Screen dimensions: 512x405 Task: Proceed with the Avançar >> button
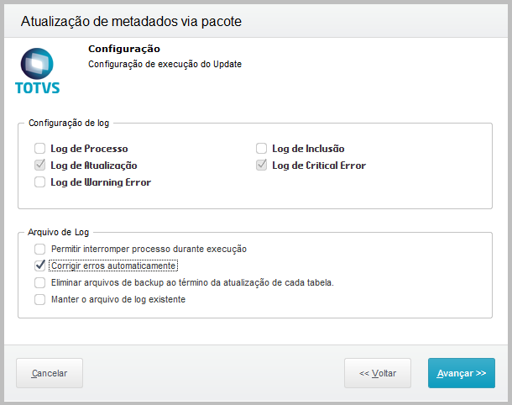coord(461,372)
